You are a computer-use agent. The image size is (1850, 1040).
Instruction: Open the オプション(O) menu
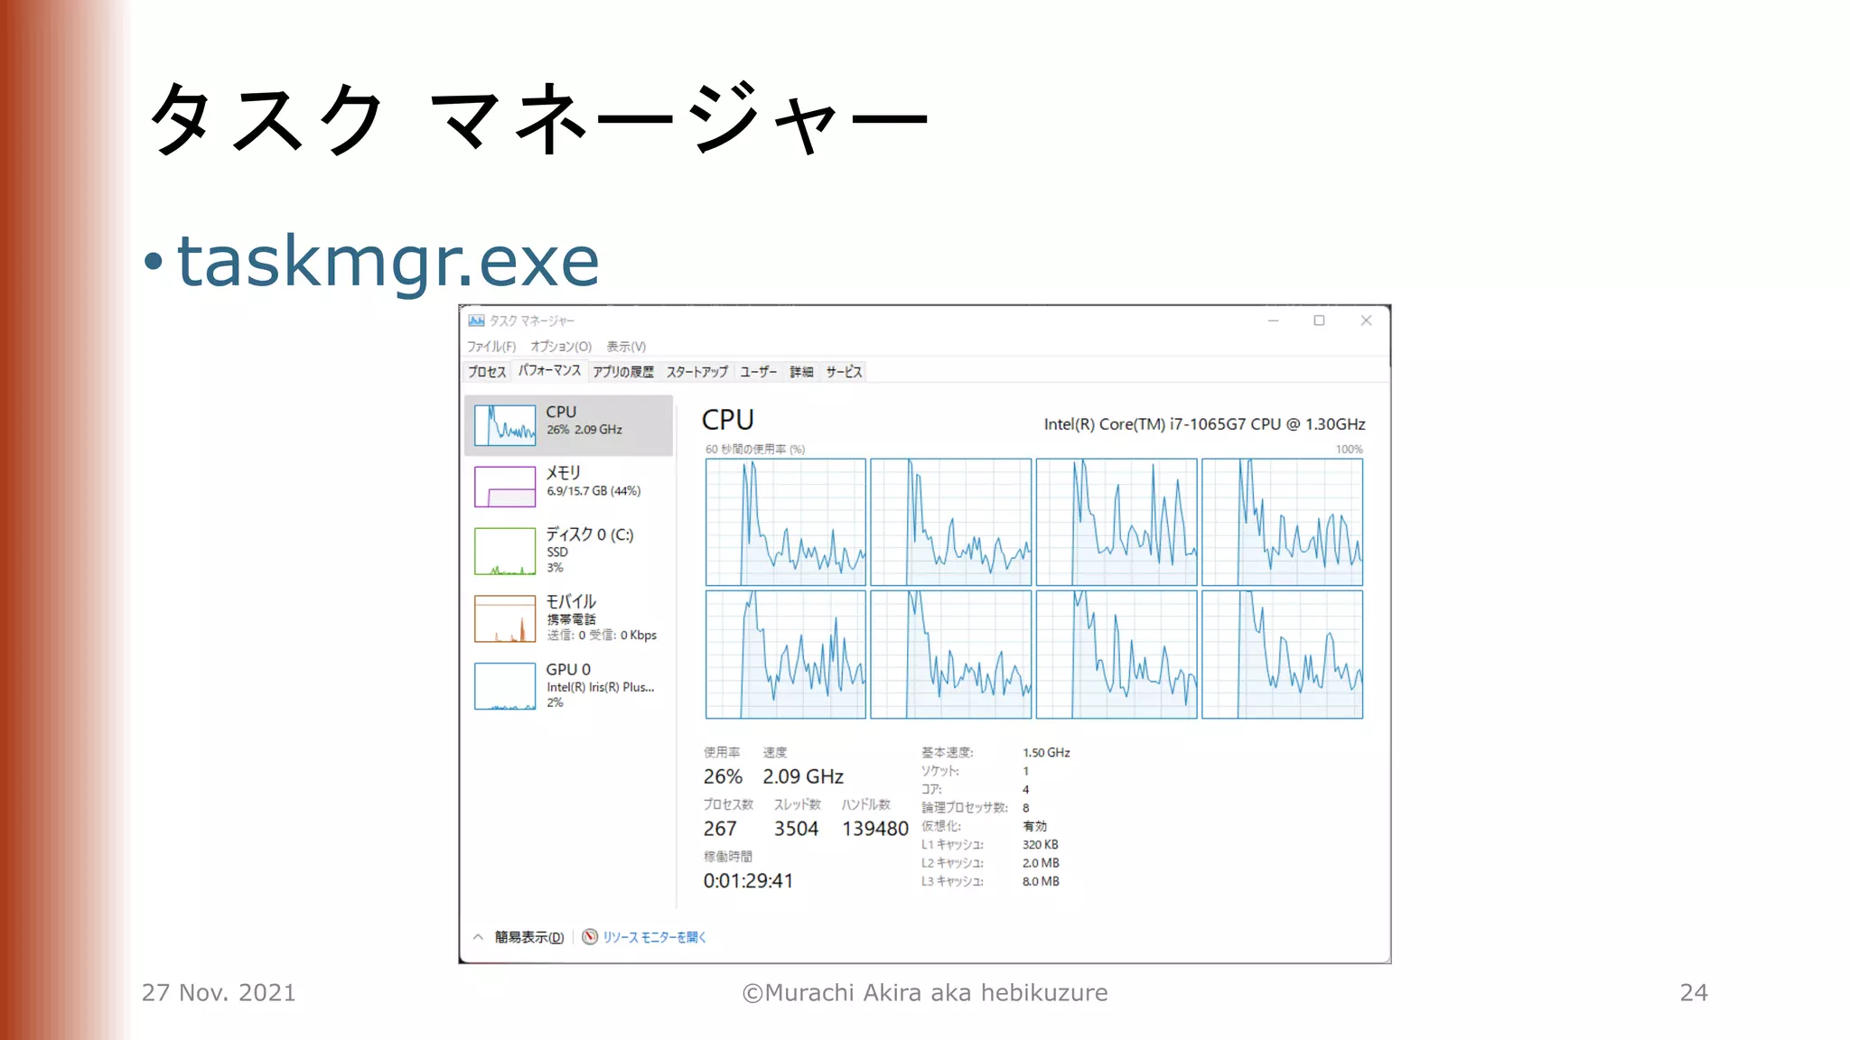561,347
